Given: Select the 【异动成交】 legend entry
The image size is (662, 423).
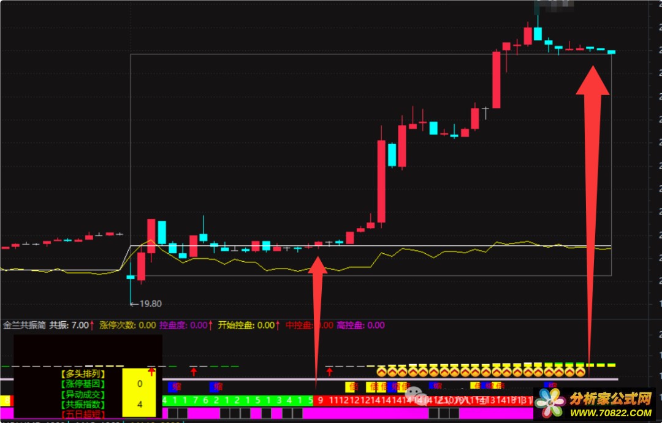Looking at the screenshot, I should (x=83, y=395).
